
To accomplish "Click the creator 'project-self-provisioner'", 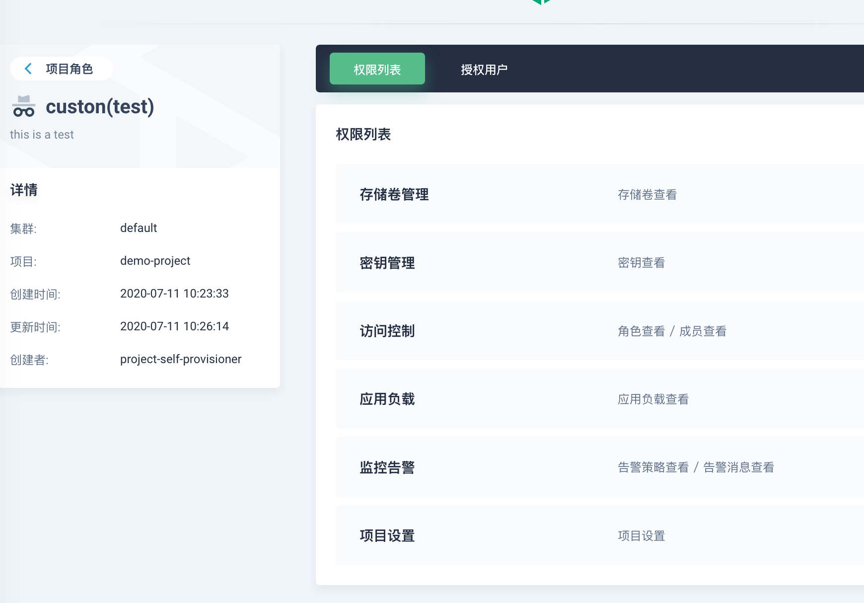I will coord(181,359).
